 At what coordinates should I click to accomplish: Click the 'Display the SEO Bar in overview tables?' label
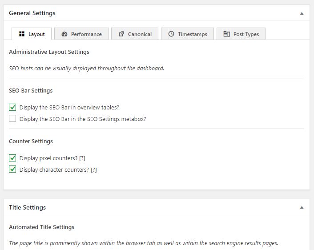69,108
